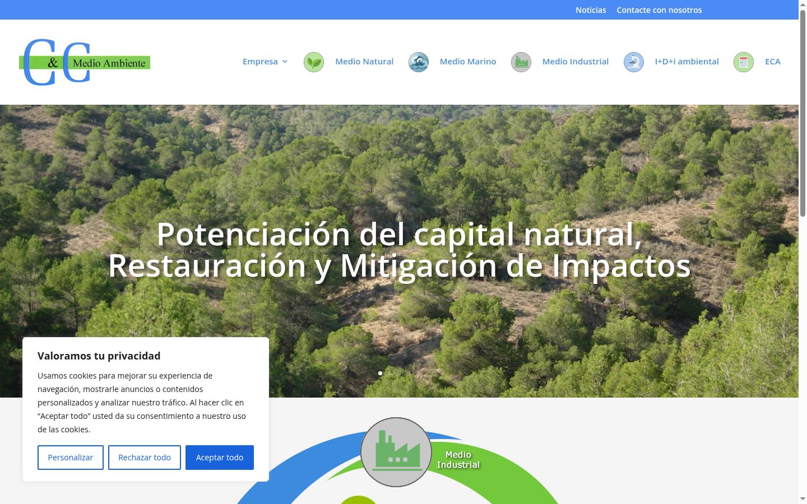The height and width of the screenshot is (504, 807).
Task: Click the scrollbar up arrow
Action: [803, 4]
